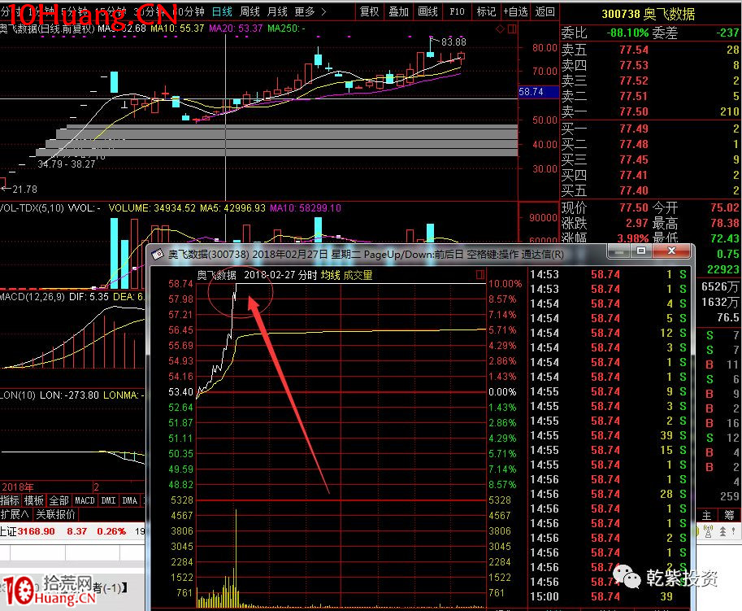This screenshot has height=611, width=742.
Task: Activate the 画线 drawing tool
Action: [427, 11]
